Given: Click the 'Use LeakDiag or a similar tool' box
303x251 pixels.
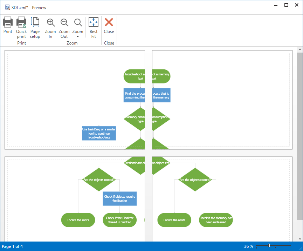Looking at the screenshot, I should (99, 133).
